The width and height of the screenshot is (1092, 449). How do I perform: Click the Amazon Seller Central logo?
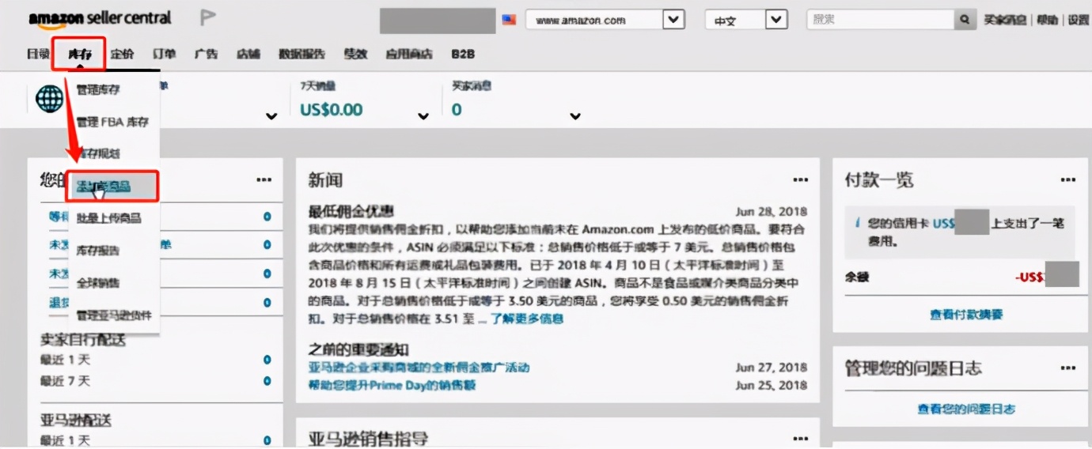pos(100,18)
